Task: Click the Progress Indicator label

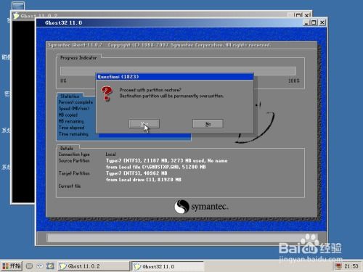Action: [x=78, y=58]
